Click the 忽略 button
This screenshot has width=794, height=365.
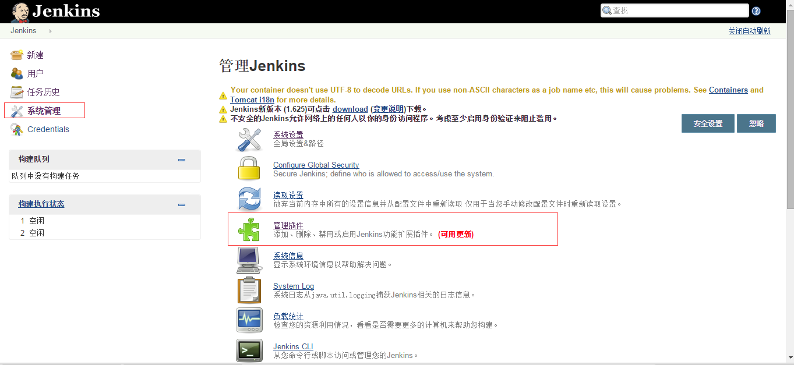[x=756, y=123]
